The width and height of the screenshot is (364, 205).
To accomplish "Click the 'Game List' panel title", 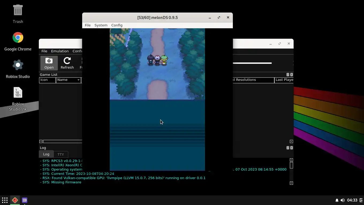I will (49, 74).
